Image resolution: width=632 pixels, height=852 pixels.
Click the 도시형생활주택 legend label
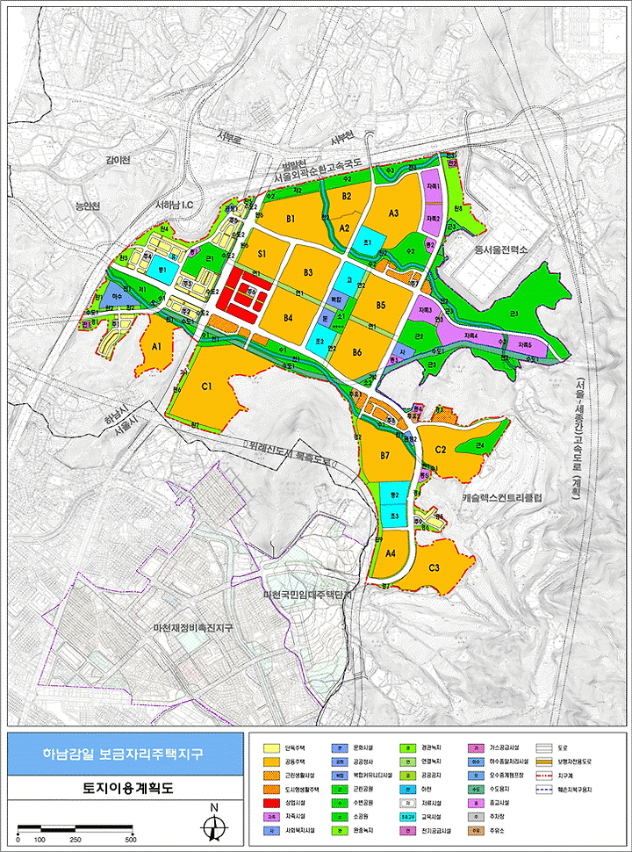(301, 789)
